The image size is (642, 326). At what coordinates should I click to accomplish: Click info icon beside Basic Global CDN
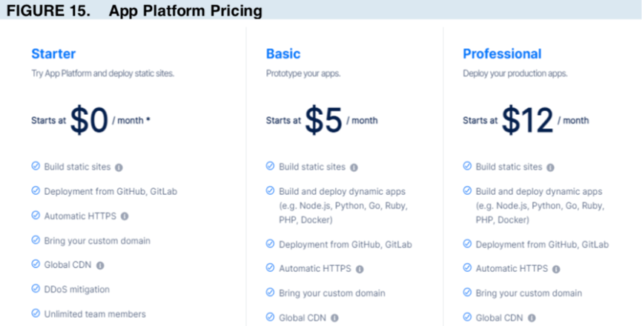click(x=335, y=319)
